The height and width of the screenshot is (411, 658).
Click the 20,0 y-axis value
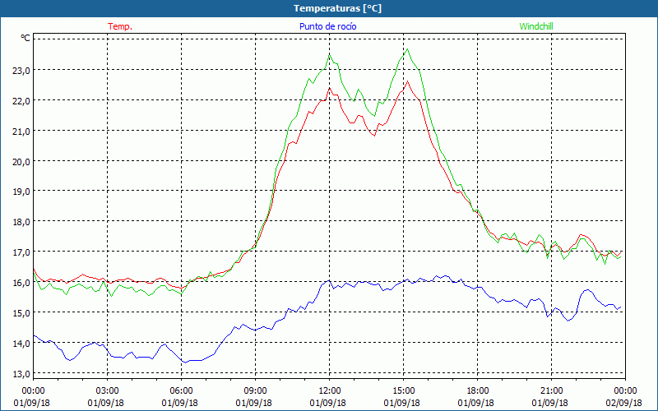[x=21, y=161]
